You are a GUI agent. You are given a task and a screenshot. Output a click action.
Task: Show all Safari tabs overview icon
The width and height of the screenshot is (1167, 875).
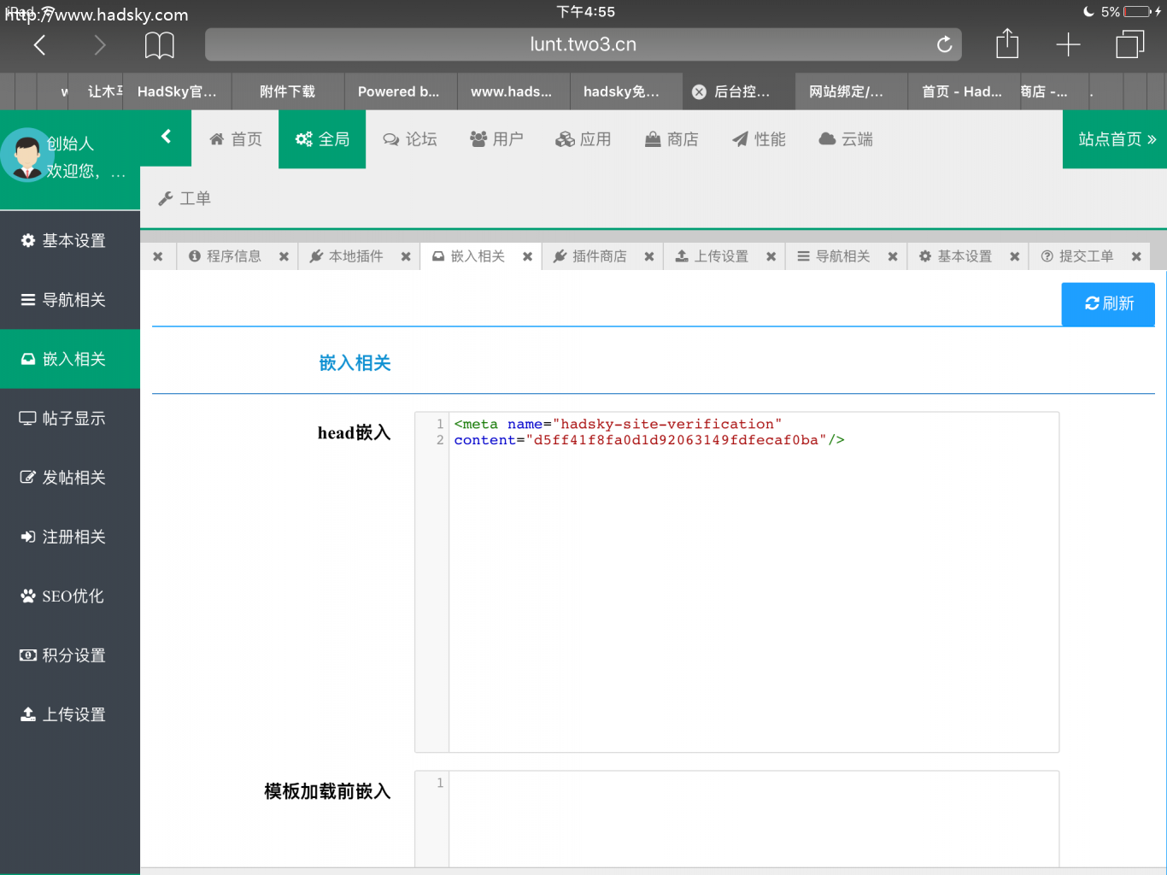pyautogui.click(x=1129, y=44)
